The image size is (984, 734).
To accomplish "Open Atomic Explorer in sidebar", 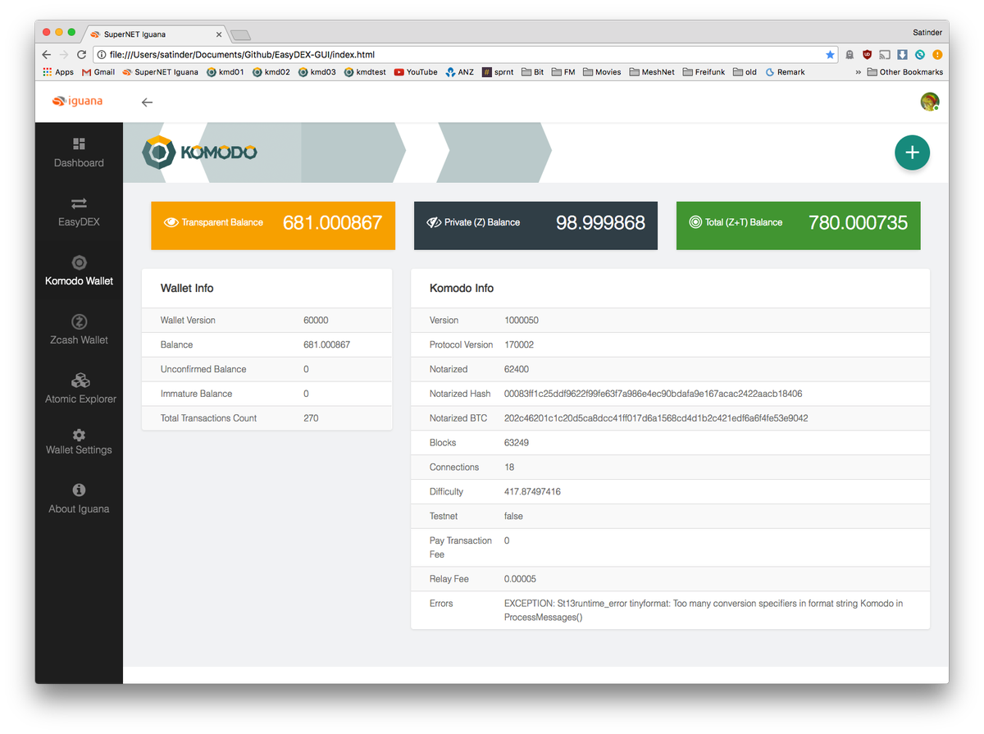I will [x=79, y=389].
